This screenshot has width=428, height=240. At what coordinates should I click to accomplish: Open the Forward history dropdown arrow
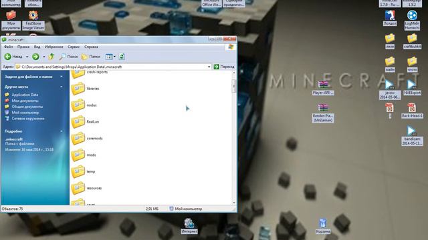pos(44,57)
